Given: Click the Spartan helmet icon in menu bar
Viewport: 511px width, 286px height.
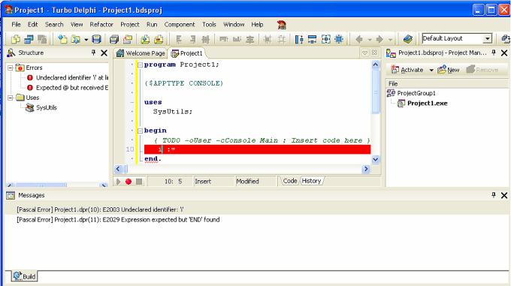Looking at the screenshot, I should [282, 25].
